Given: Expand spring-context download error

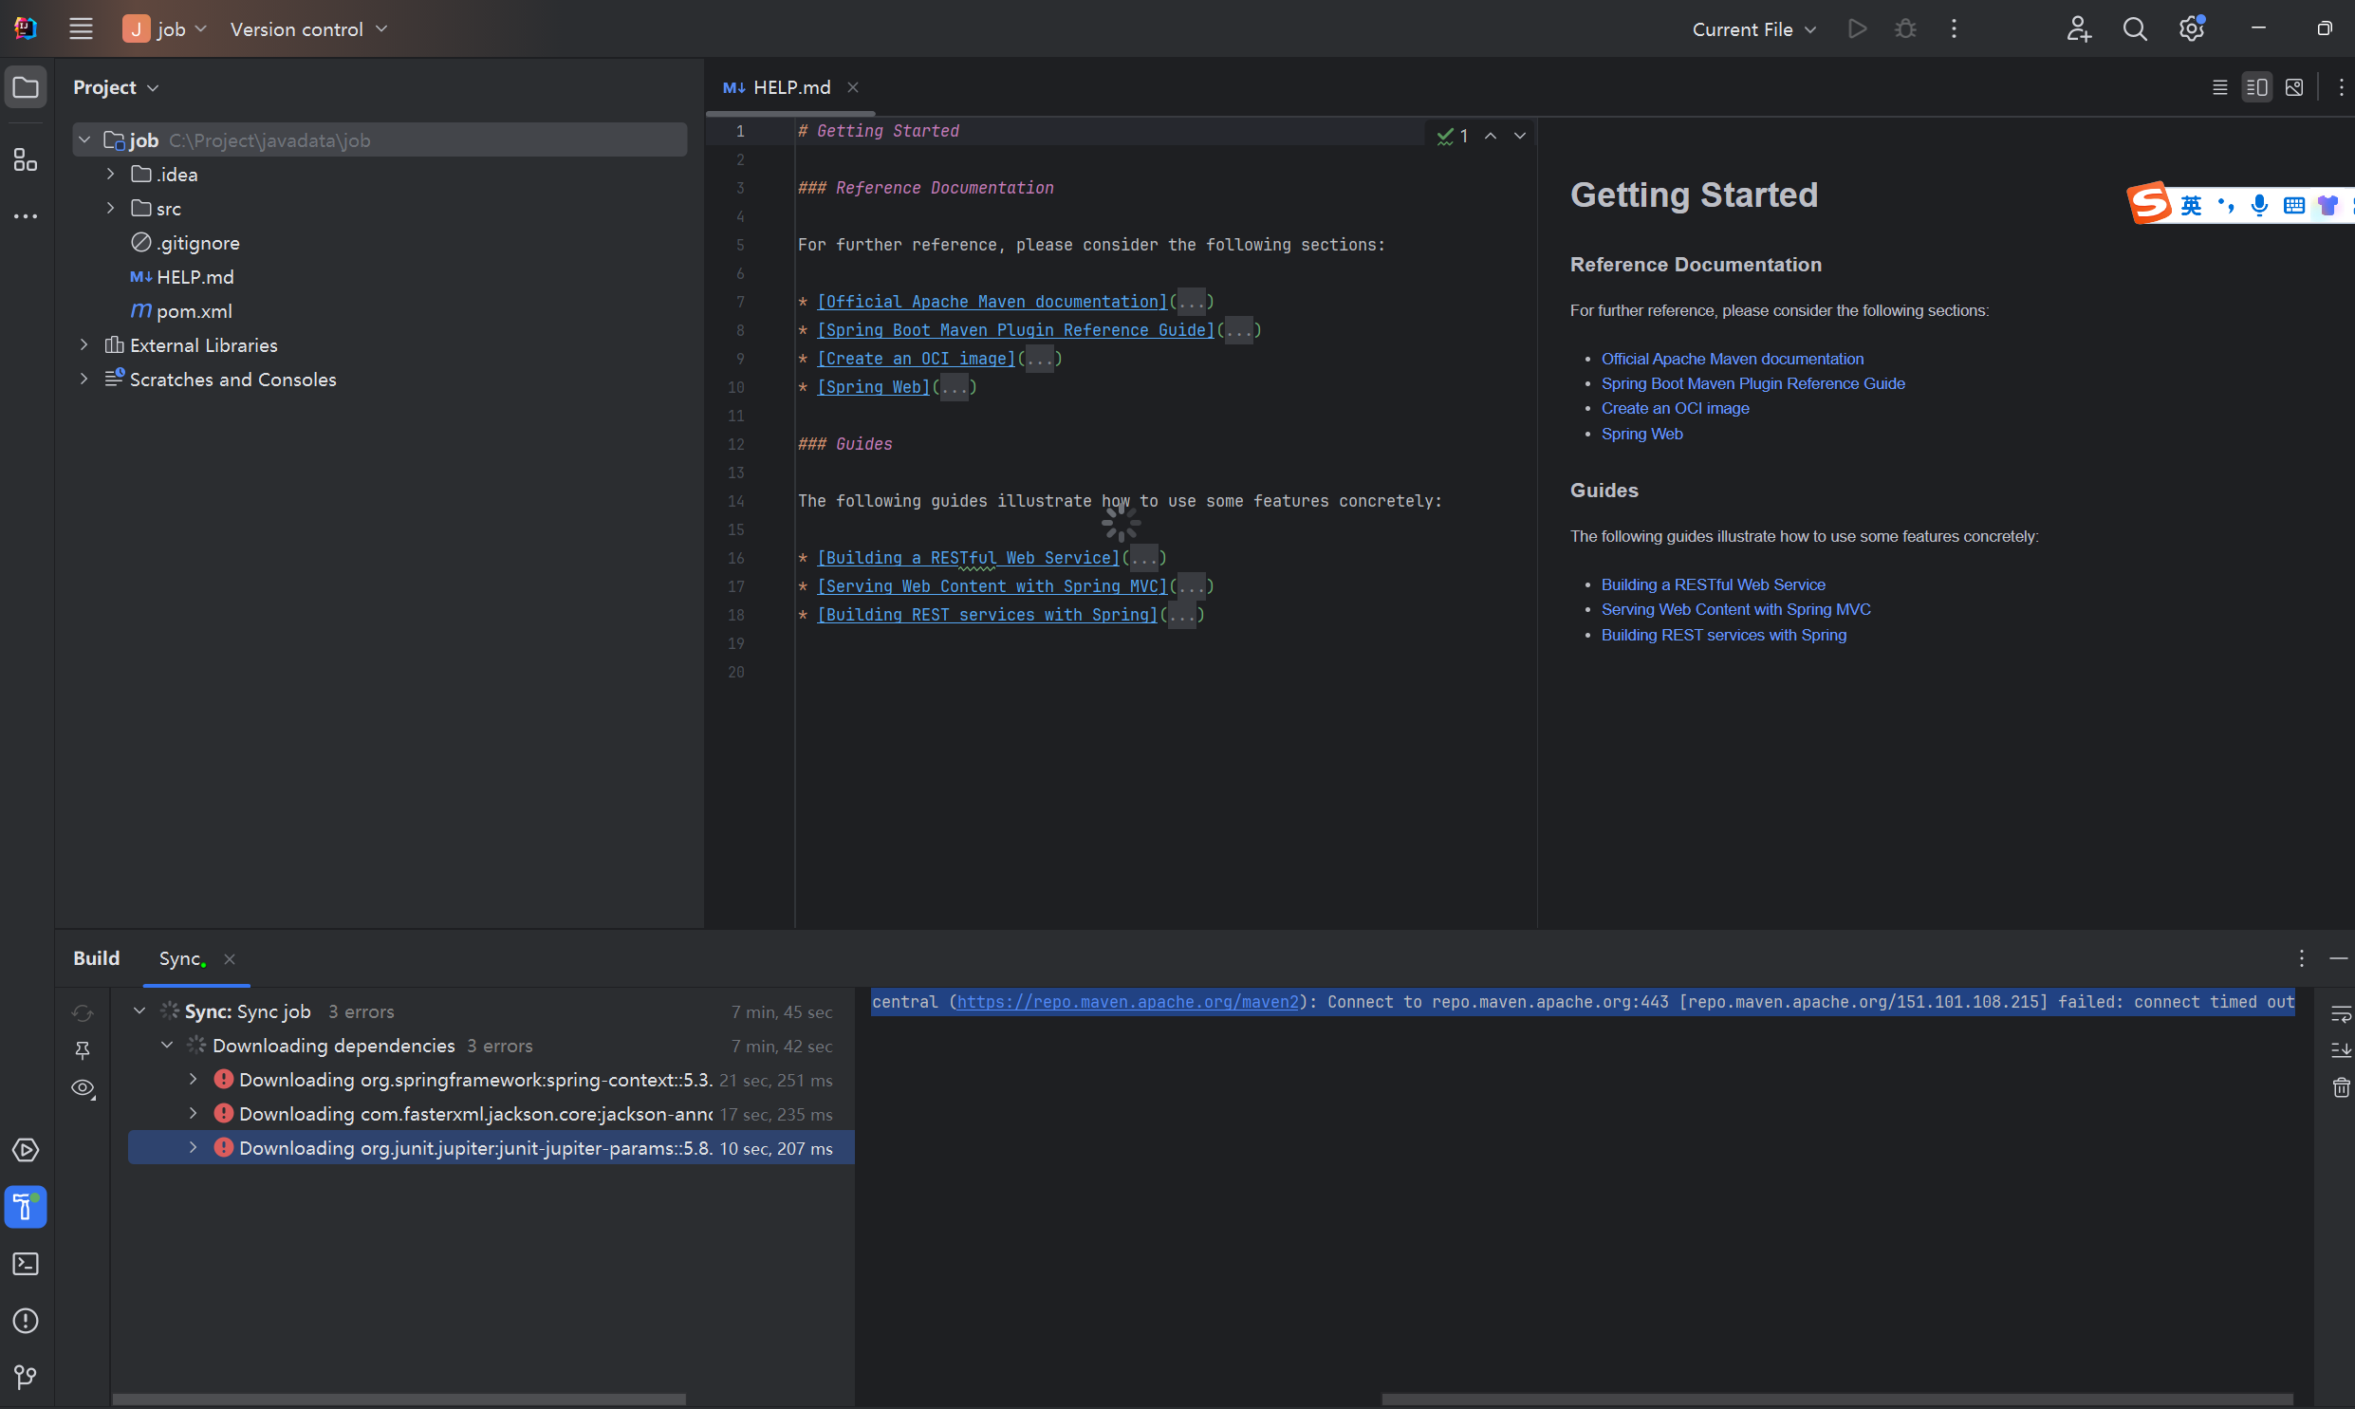Looking at the screenshot, I should point(194,1081).
